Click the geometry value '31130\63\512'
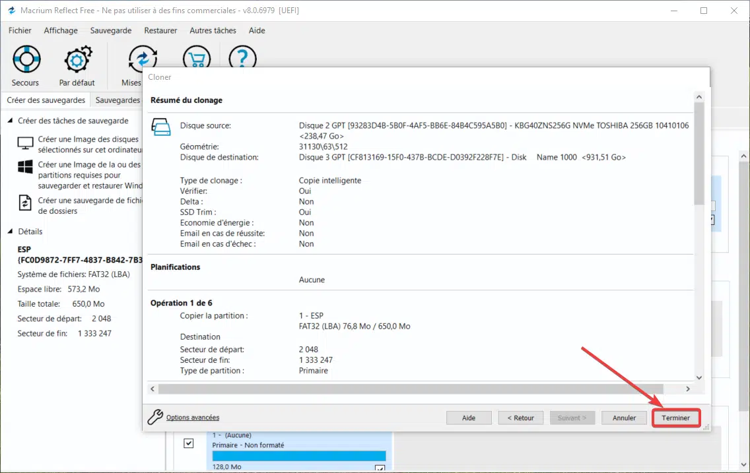Viewport: 750px width, 473px height. pos(324,146)
